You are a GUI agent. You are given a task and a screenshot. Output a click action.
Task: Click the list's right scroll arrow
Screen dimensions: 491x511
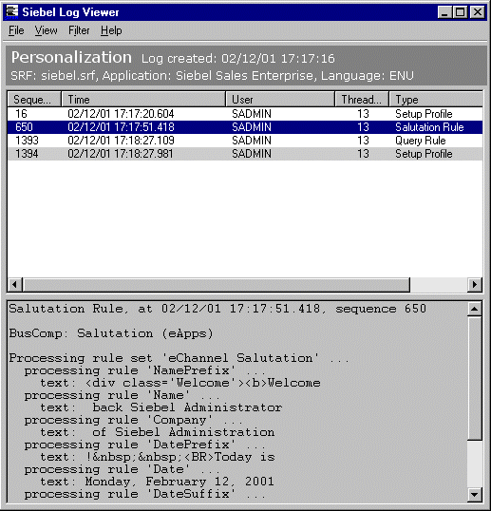click(x=475, y=285)
